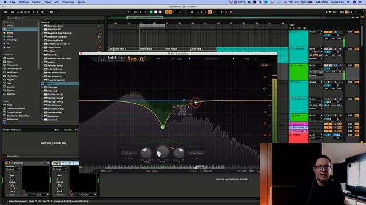
Task: Stop playback in the transport bar
Action: point(156,12)
